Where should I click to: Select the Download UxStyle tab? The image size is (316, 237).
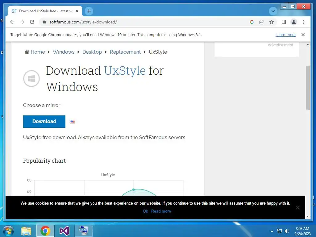click(45, 11)
